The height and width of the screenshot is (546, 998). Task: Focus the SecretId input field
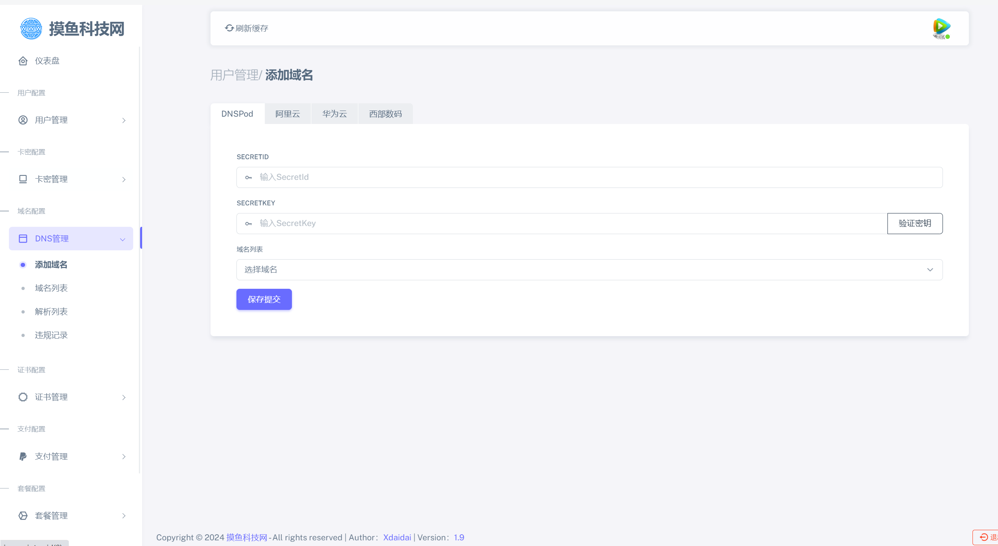pos(589,177)
